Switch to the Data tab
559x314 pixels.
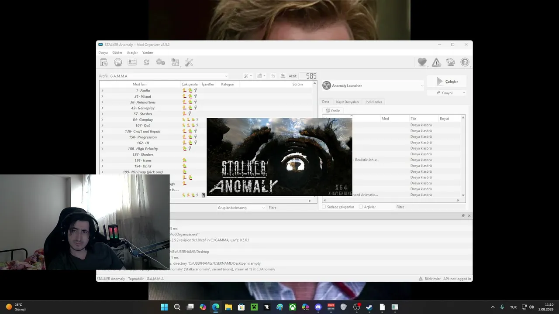click(x=326, y=102)
